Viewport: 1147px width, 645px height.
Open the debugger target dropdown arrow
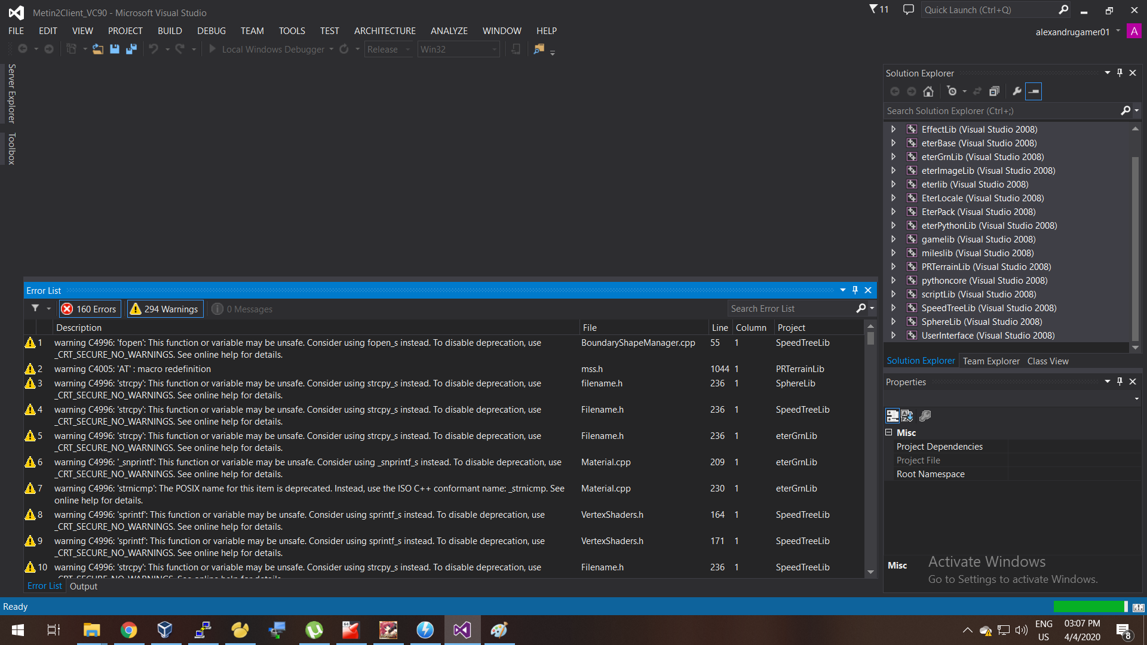click(332, 49)
